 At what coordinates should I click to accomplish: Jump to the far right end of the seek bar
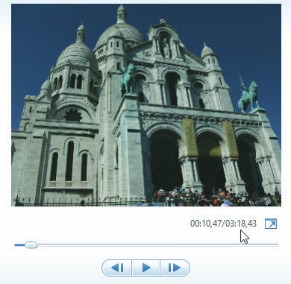click(x=277, y=244)
